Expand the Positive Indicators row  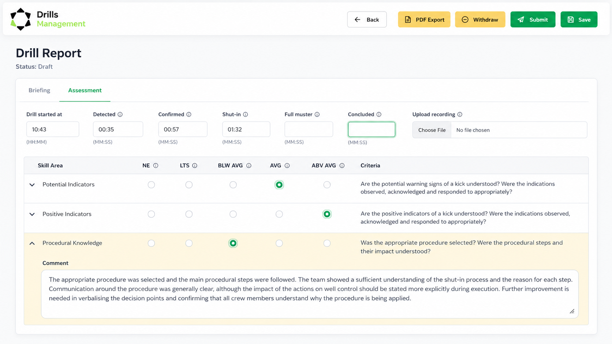[32, 214]
